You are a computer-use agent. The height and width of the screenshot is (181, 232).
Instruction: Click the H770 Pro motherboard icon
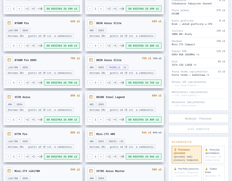(9, 134)
